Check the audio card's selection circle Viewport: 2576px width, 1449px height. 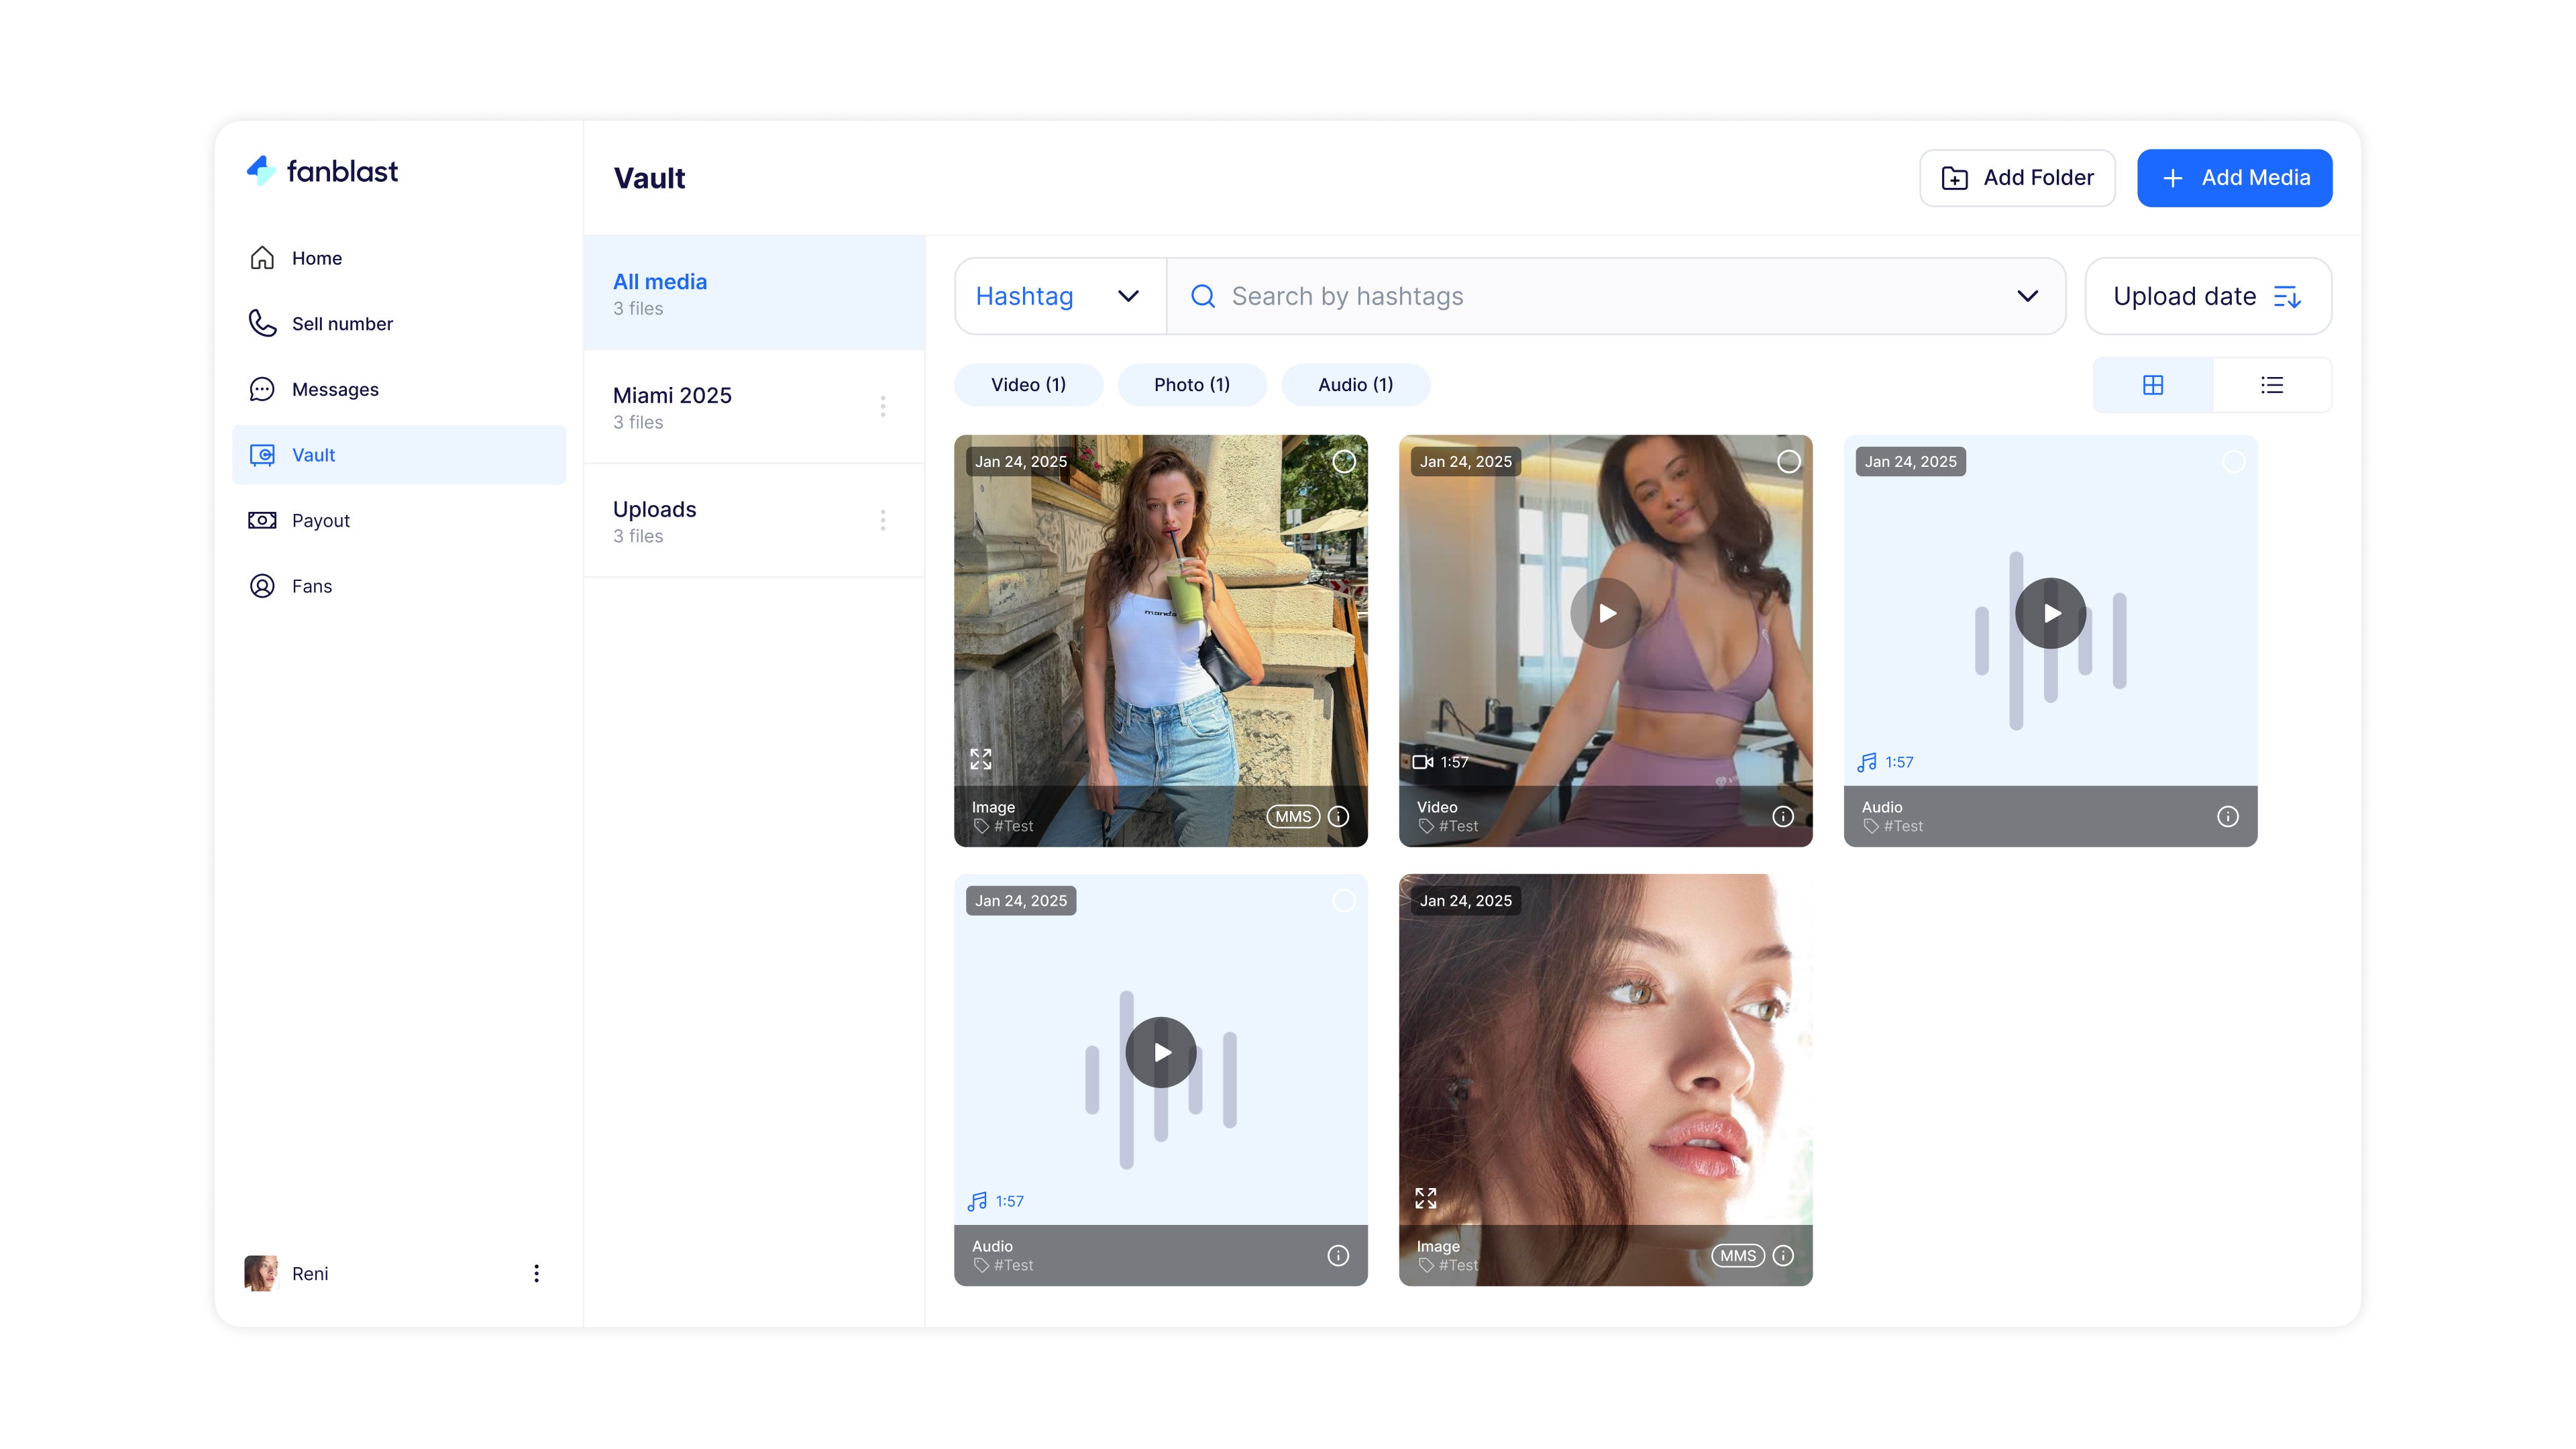(2234, 461)
